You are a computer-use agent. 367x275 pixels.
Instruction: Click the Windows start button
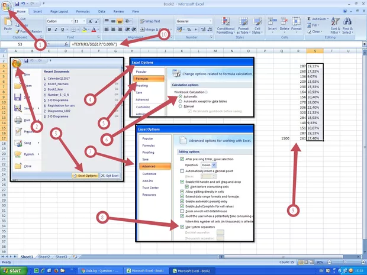[x=14, y=271]
